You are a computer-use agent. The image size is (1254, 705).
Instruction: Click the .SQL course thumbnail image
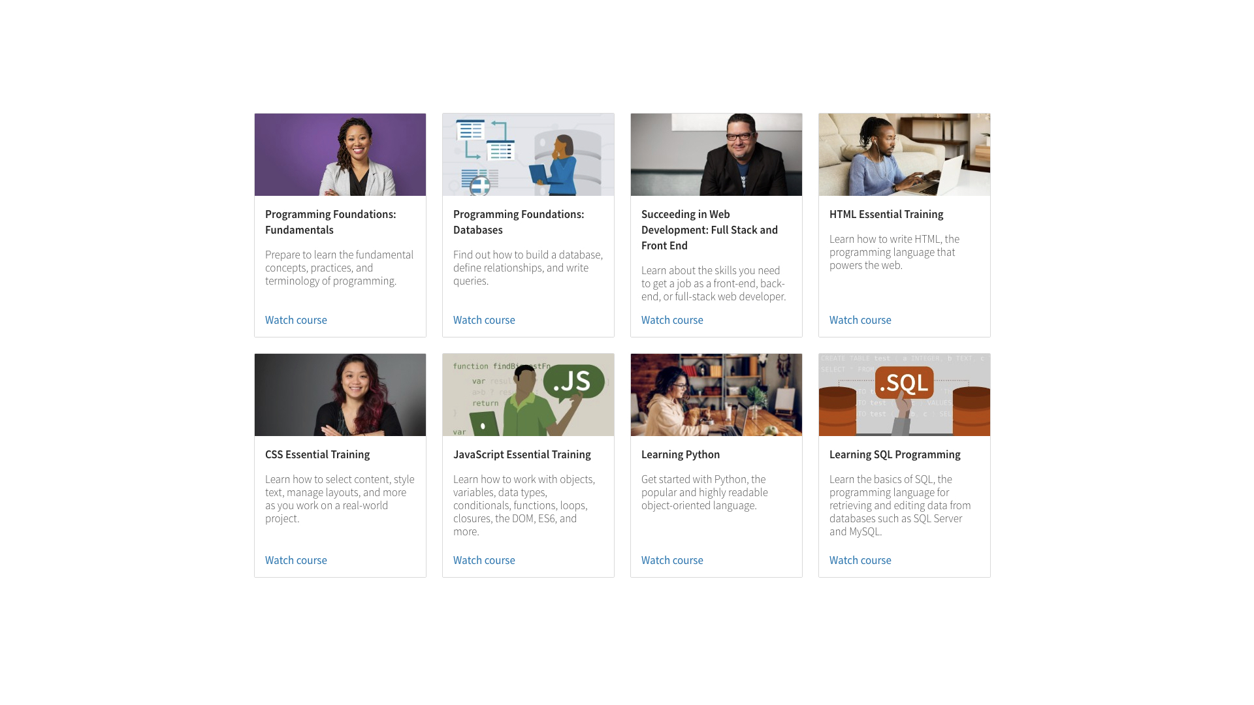coord(904,395)
